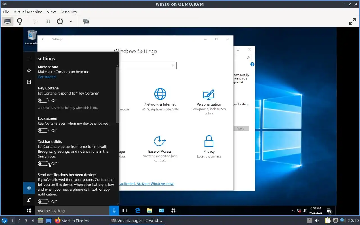
Task: Click the help icon in background window
Action: click(x=252, y=64)
